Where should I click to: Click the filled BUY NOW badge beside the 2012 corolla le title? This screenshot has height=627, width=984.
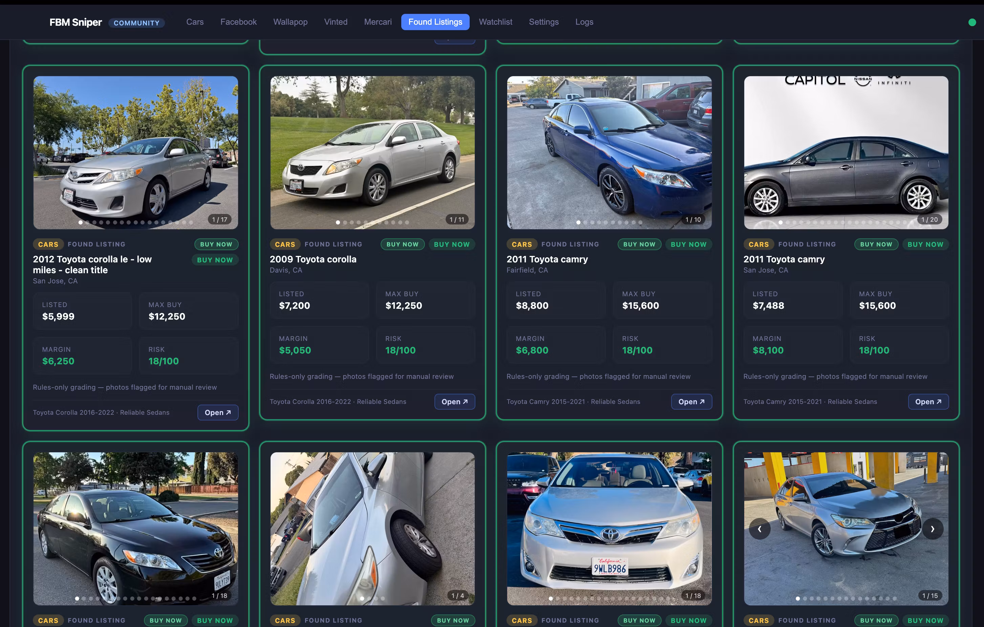[x=215, y=260]
